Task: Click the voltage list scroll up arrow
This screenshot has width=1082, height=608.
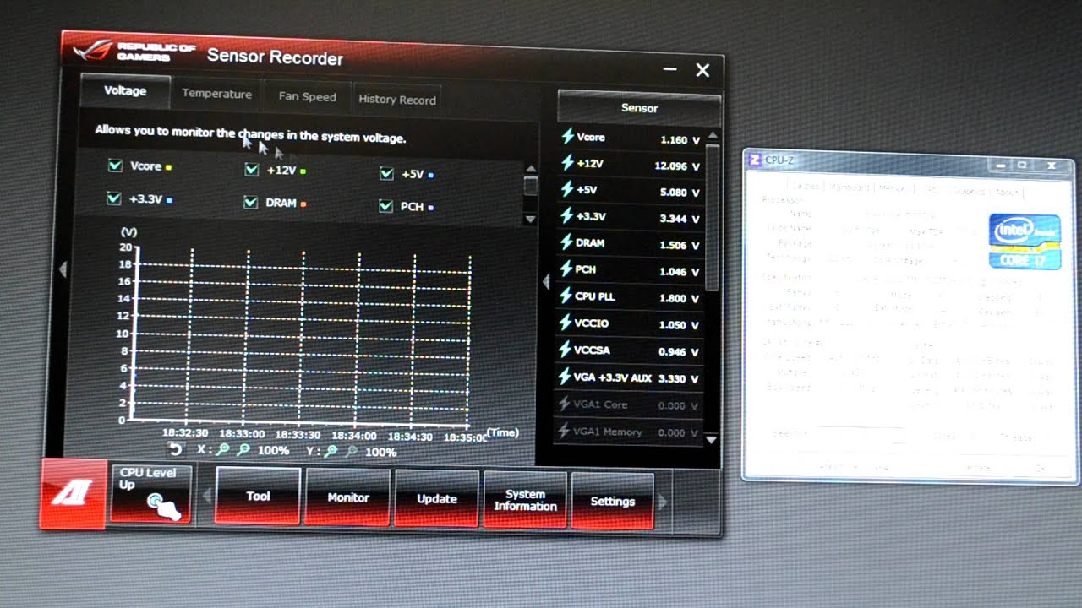Action: point(531,169)
